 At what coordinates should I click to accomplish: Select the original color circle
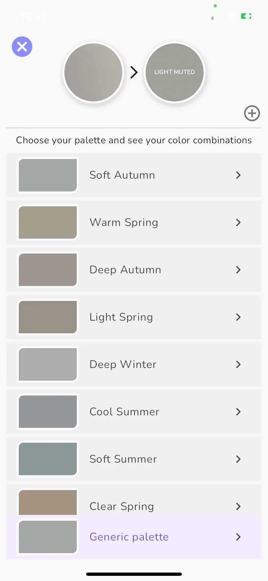(x=94, y=72)
